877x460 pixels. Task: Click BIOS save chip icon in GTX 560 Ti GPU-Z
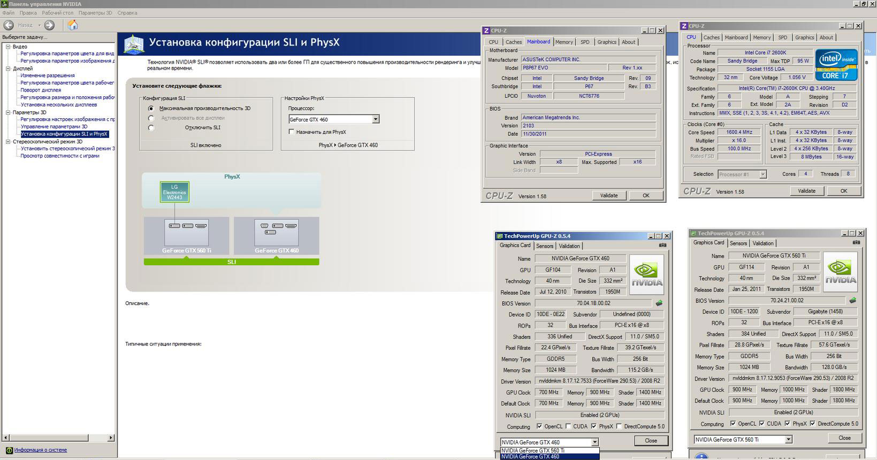(853, 301)
